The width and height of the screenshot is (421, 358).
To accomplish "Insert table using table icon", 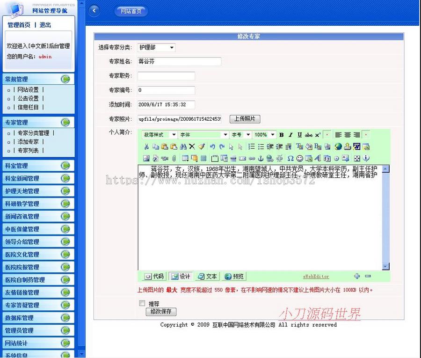I will (185, 159).
